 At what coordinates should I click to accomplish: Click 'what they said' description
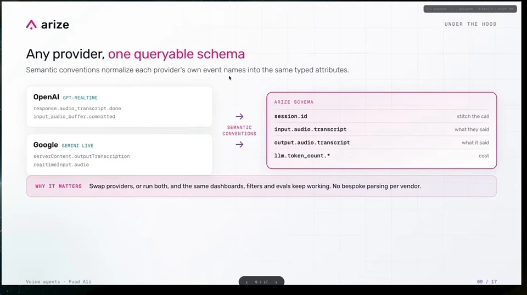point(472,129)
